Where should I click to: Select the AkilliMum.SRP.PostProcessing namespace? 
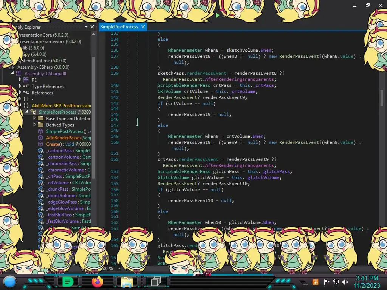point(61,106)
